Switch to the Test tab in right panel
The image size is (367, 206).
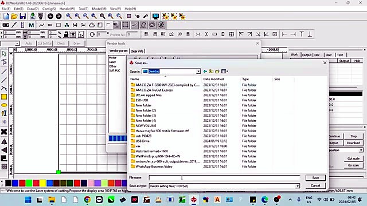pos(340,55)
